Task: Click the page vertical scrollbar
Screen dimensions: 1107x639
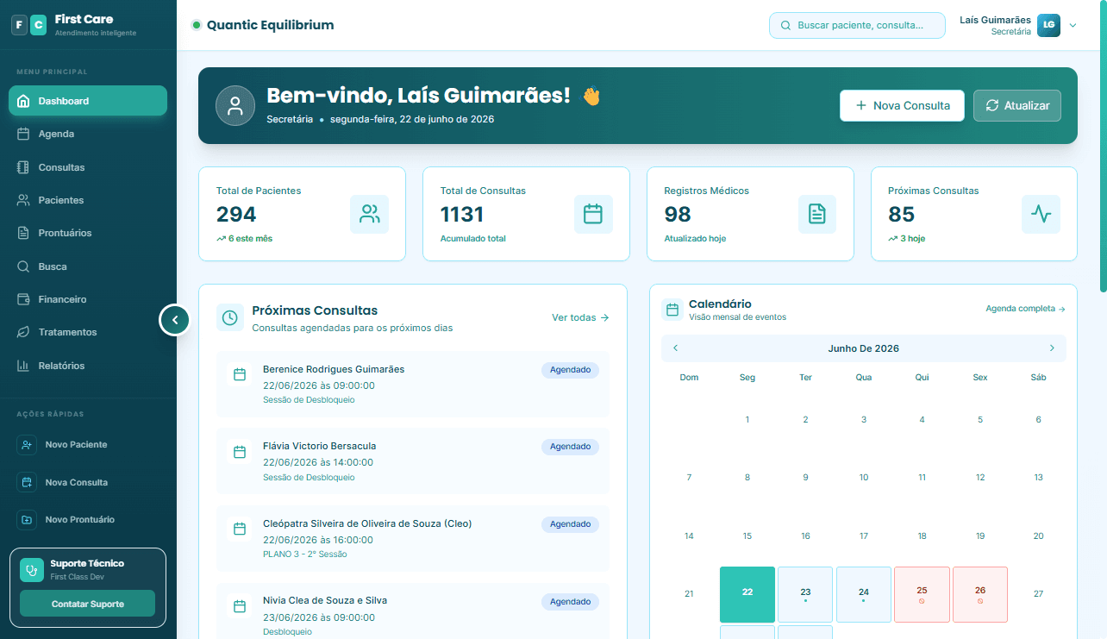Action: (1103, 147)
